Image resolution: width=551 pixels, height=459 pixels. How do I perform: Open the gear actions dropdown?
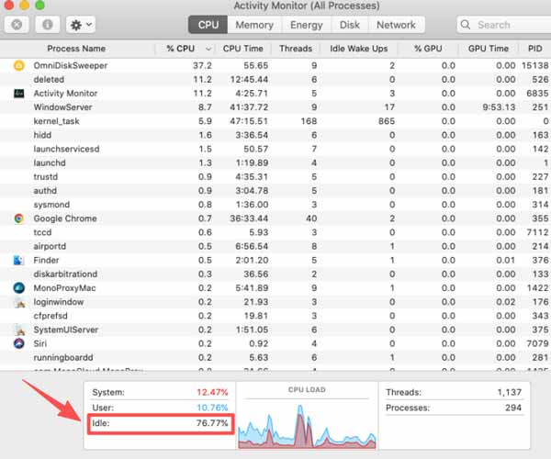coord(81,25)
